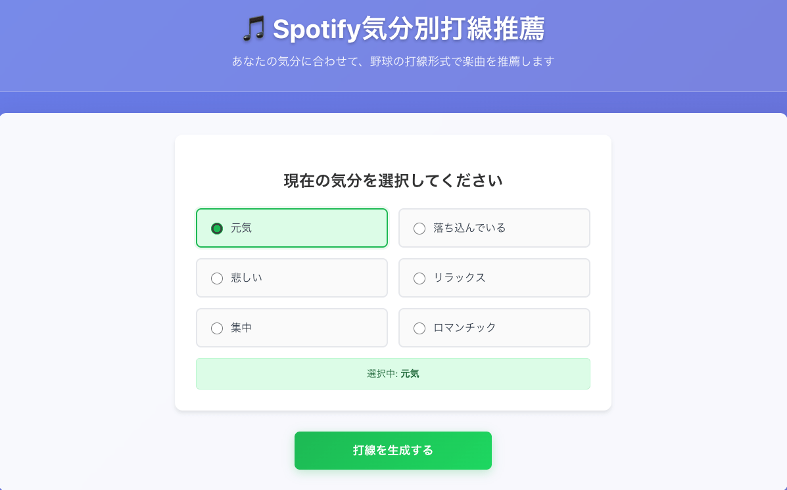Click the 現在の気分を選択してください heading

[x=393, y=181]
